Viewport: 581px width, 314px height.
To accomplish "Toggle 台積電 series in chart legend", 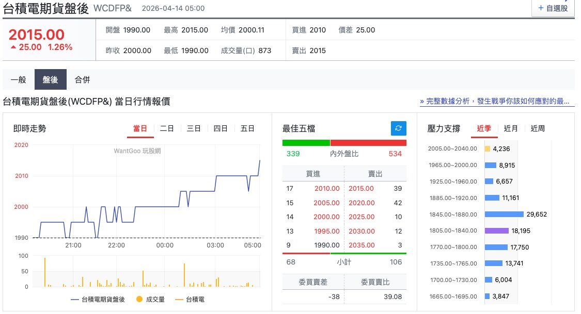I will (x=190, y=300).
